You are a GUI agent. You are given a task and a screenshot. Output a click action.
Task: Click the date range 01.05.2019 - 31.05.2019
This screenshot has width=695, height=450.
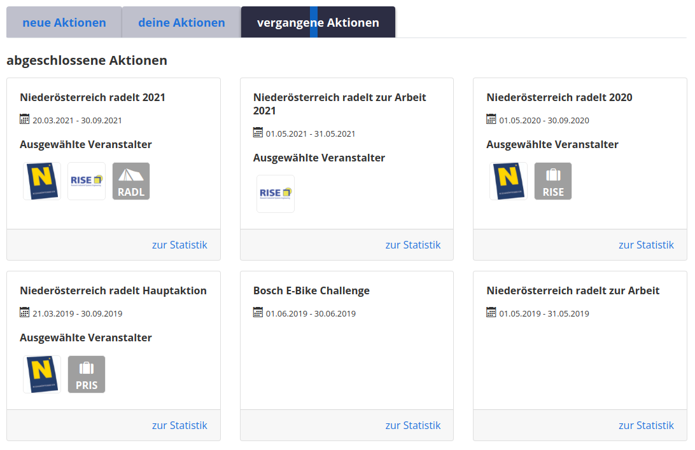pyautogui.click(x=544, y=314)
